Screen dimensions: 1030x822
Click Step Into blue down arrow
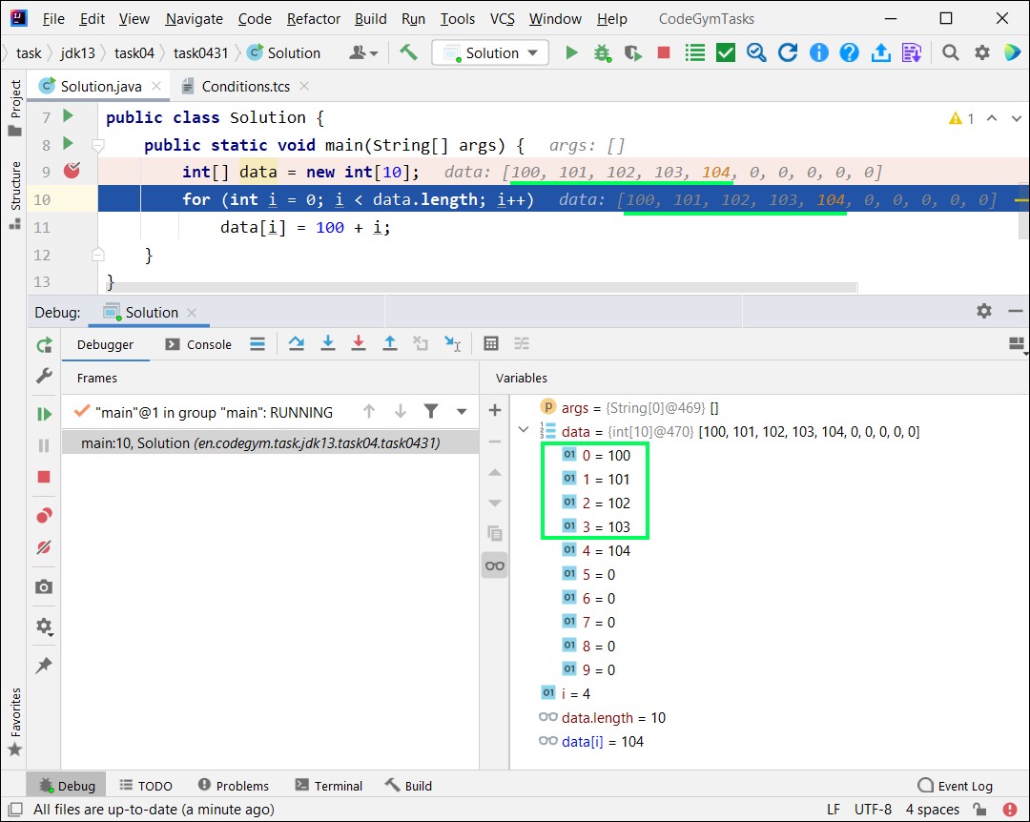[328, 343]
